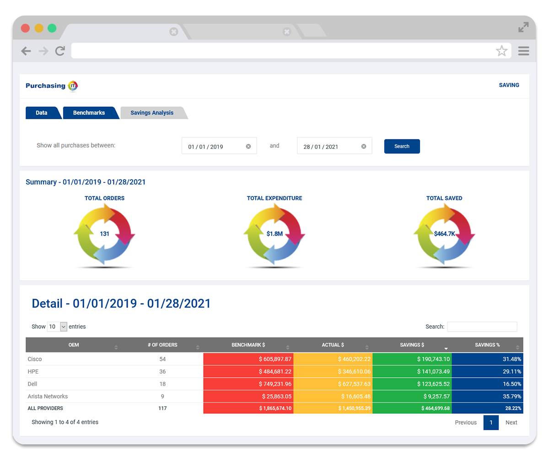549x459 pixels.
Task: Click the SAVING link in header
Action: [x=509, y=85]
